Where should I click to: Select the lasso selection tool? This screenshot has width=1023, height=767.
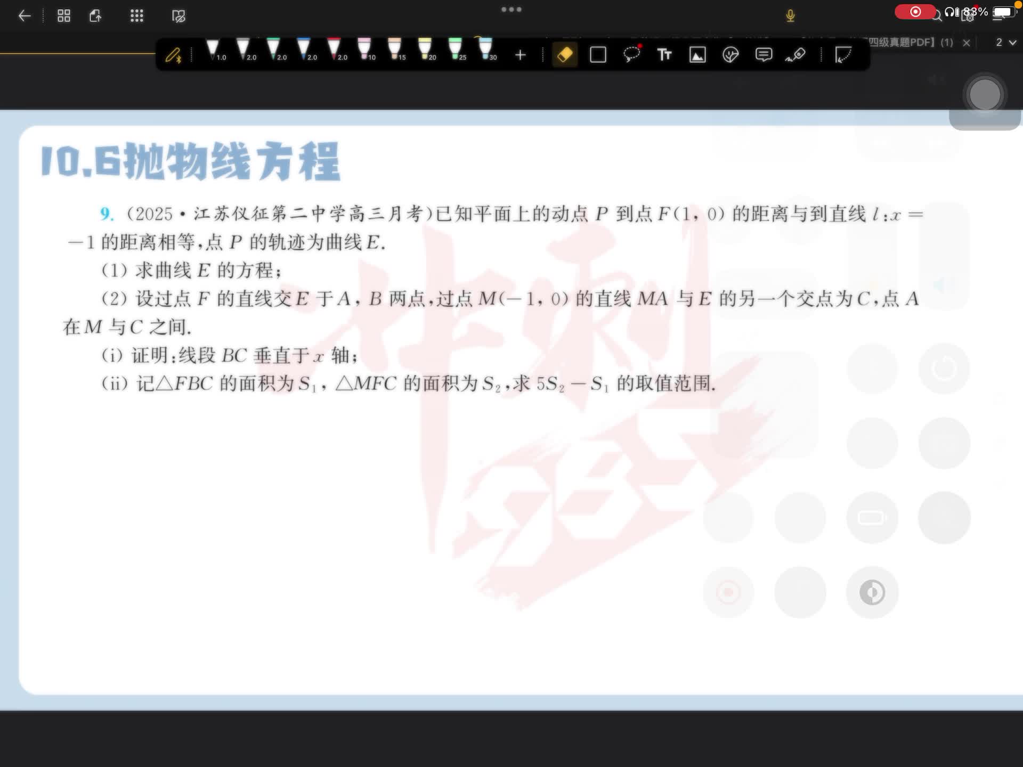[631, 55]
